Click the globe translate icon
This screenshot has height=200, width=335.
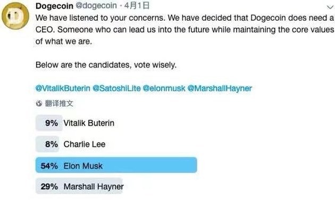coord(39,104)
